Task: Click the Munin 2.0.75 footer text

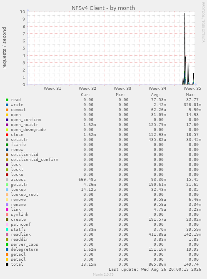Action: pyautogui.click(x=103, y=274)
